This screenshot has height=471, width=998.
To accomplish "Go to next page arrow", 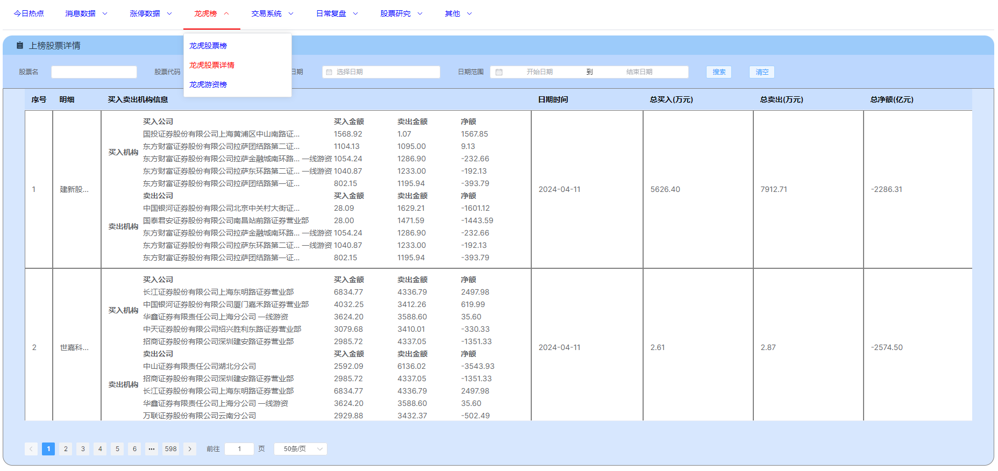I will (x=190, y=449).
